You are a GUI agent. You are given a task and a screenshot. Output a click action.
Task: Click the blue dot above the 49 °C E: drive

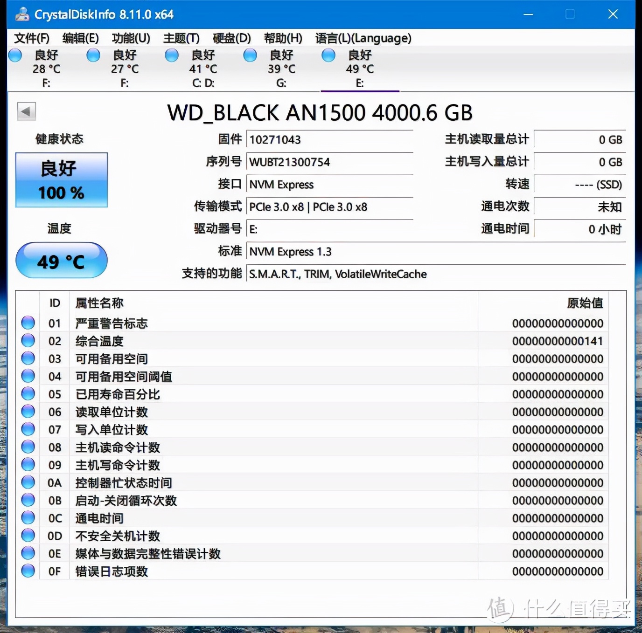[x=328, y=55]
